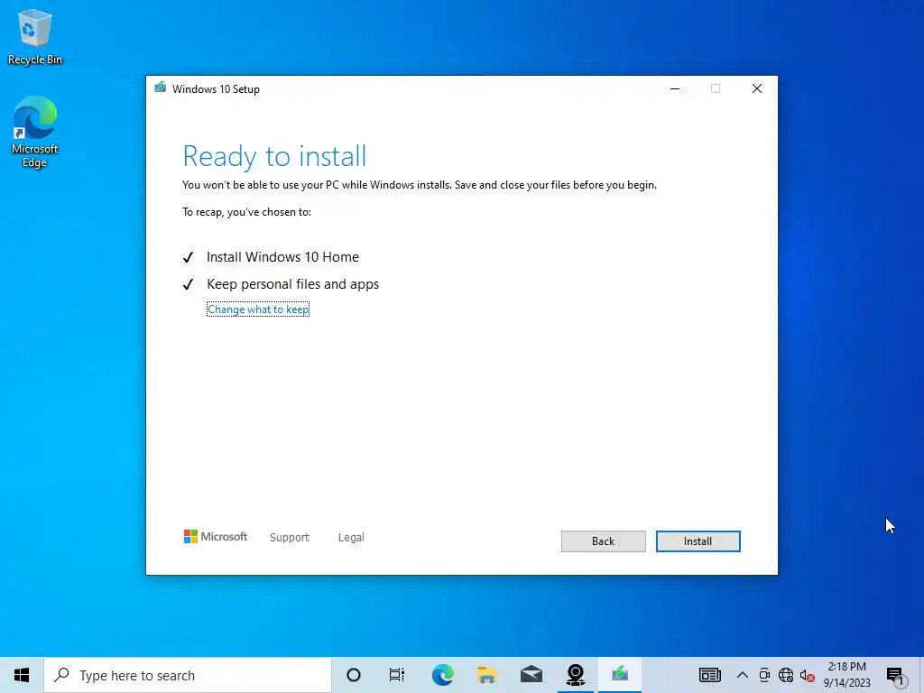Open Task View in taskbar
Screen dimensions: 924x693
tap(397, 675)
